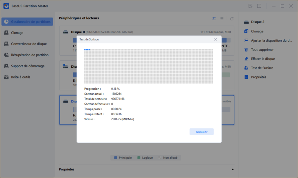Switch to the detailed card view icon

[x=214, y=18]
